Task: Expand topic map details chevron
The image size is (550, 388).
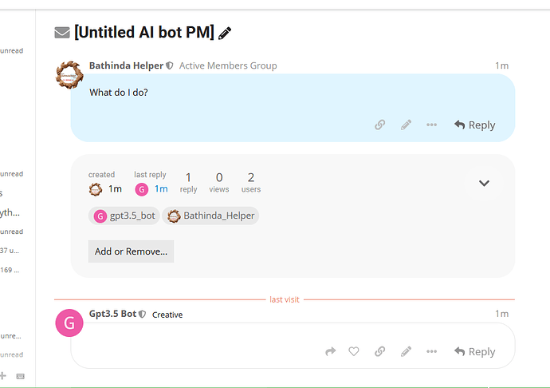Action: tap(484, 183)
